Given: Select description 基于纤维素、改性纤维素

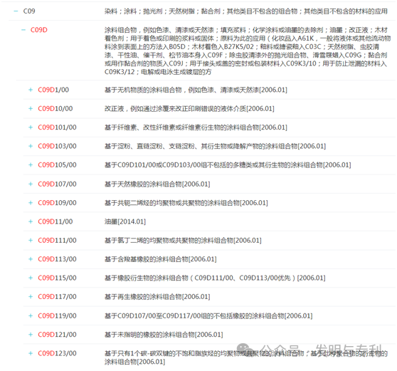Looking at the screenshot, I should coord(196,127).
